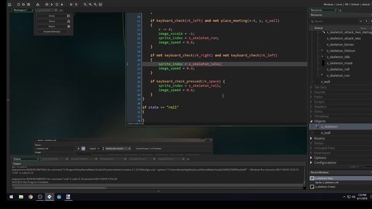372x209 pixels.
Task: Play the s_skeleton_roll sprite animation
Action: click(x=79, y=149)
